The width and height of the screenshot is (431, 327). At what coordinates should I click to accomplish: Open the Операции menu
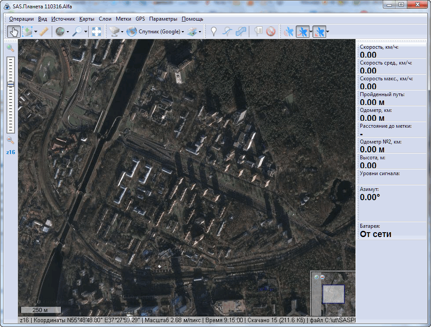click(21, 19)
